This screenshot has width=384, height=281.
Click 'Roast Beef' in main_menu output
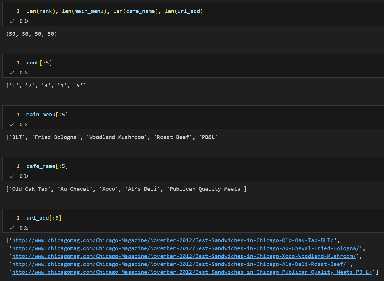tap(173, 137)
